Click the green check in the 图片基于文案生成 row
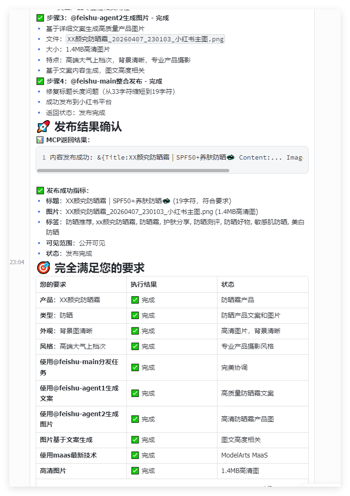 (135, 440)
